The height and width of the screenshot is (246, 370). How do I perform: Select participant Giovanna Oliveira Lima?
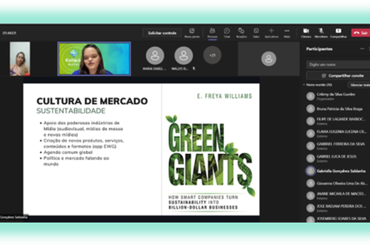coord(337,183)
